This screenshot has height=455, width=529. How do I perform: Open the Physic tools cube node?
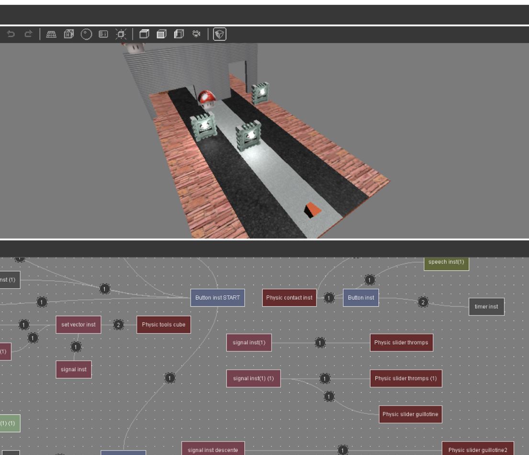[x=163, y=324]
